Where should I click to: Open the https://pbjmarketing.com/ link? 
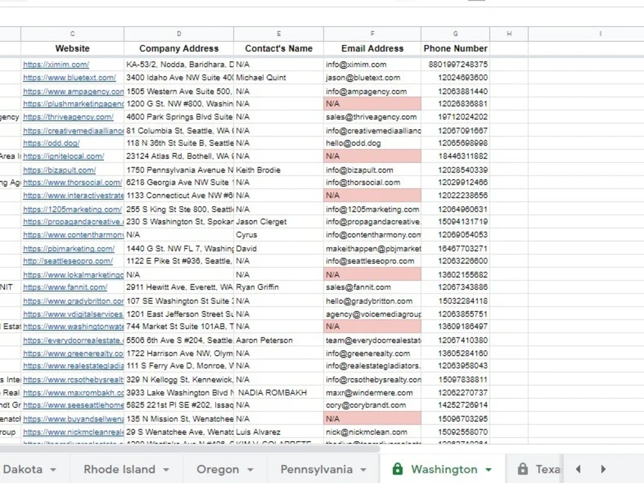point(69,249)
